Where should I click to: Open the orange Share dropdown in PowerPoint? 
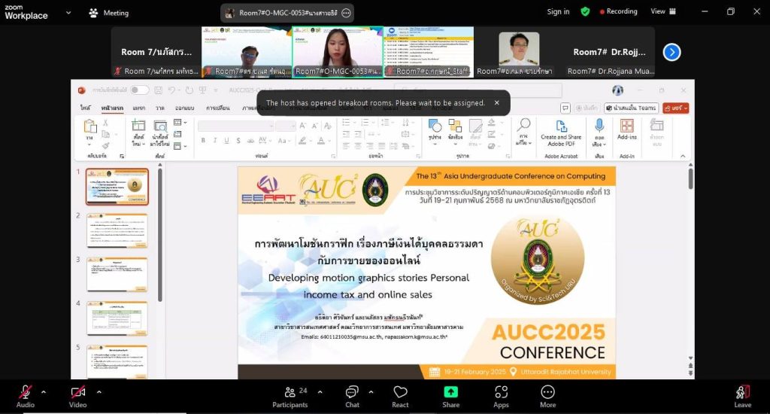[x=676, y=108]
